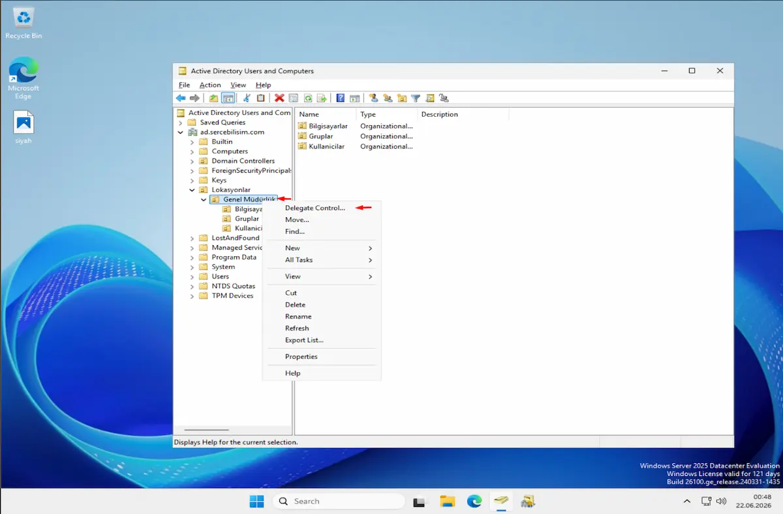The height and width of the screenshot is (514, 783).
Task: Open the All Tasks submenu
Action: coord(321,260)
